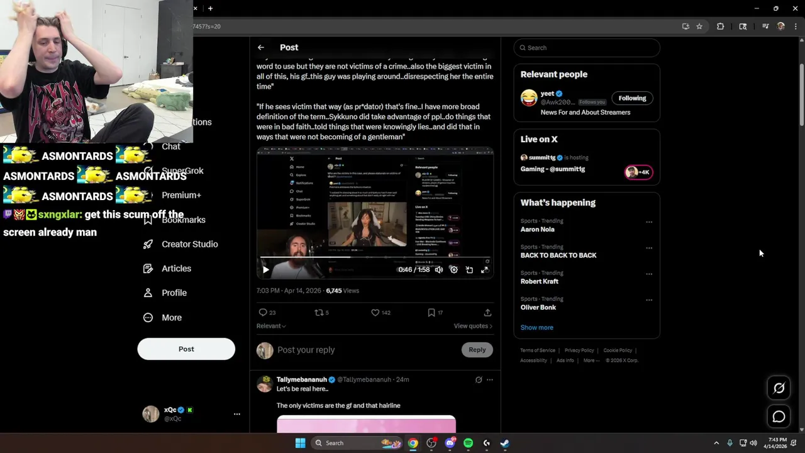This screenshot has width=805, height=453.
Task: Open more options on Tallymebananuh's reply
Action: [x=490, y=379]
